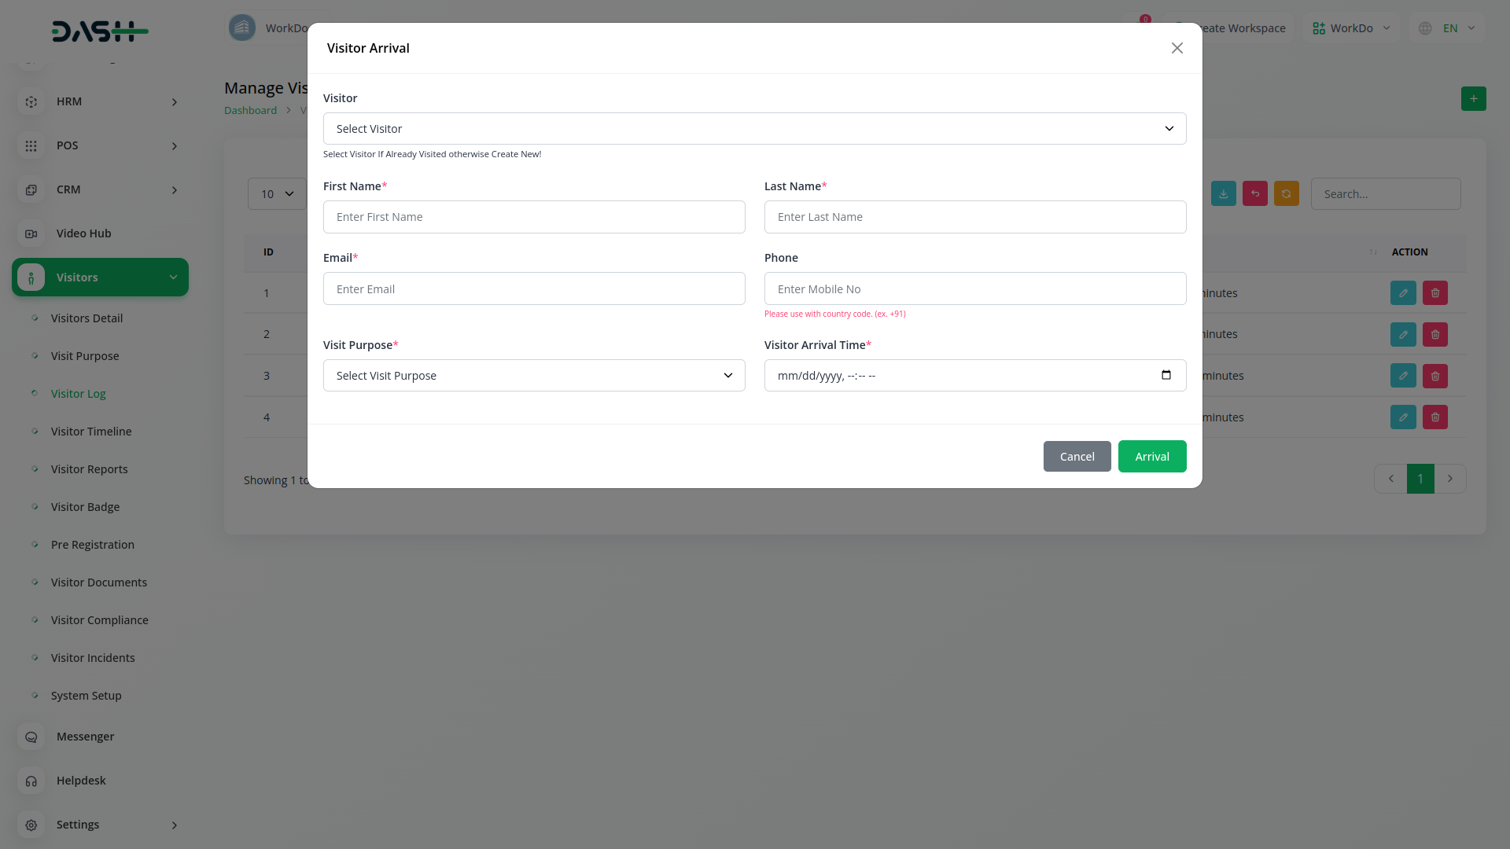The image size is (1510, 849).
Task: Open the Select Visit Purpose dropdown
Action: (x=533, y=376)
